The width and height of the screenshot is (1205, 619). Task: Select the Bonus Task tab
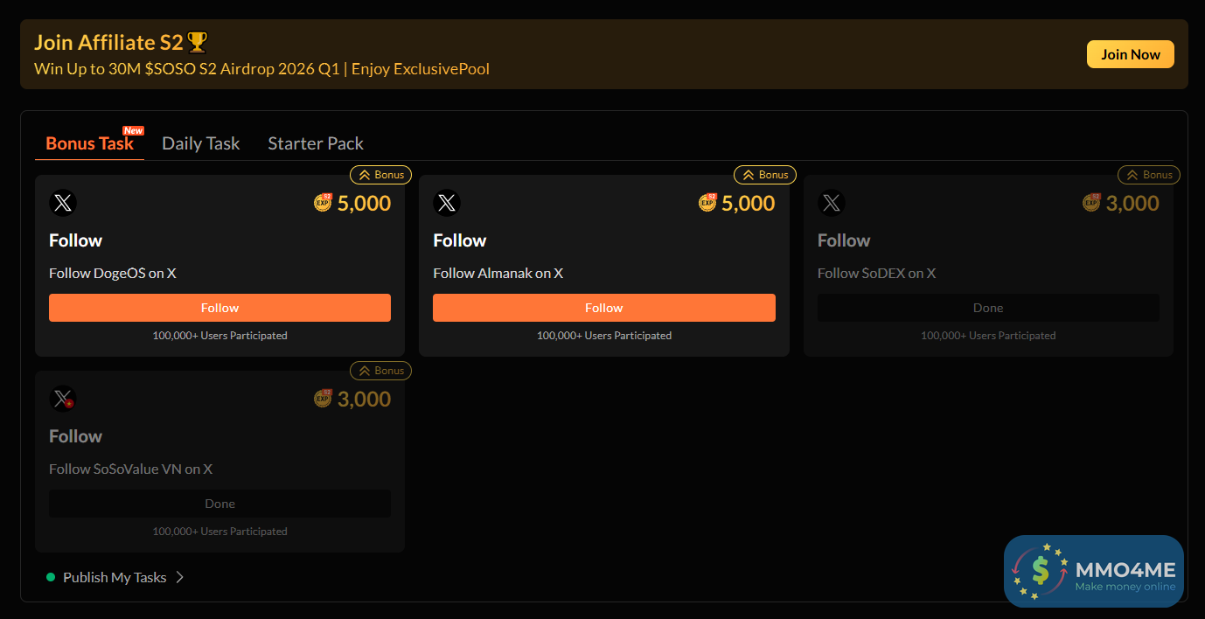(x=89, y=143)
